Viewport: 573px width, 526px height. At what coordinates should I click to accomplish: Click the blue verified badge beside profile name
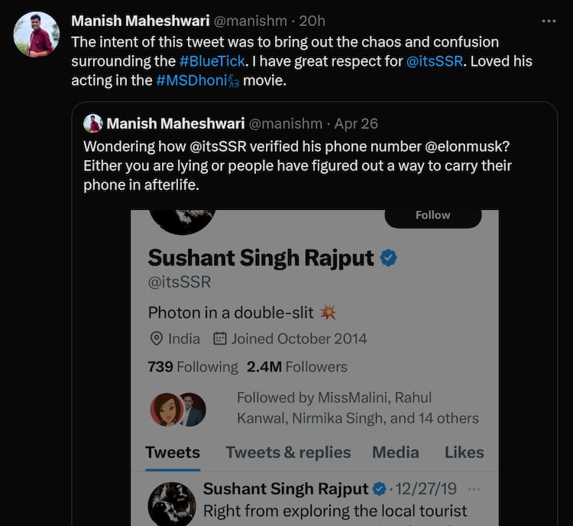(x=389, y=257)
